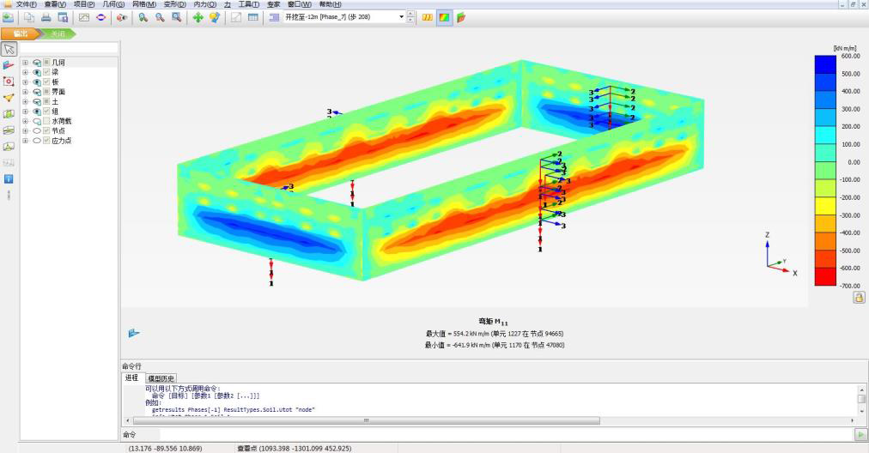Toggle the checkbox next to 应力点
Viewport: 869px width, 453px height.
(x=47, y=141)
